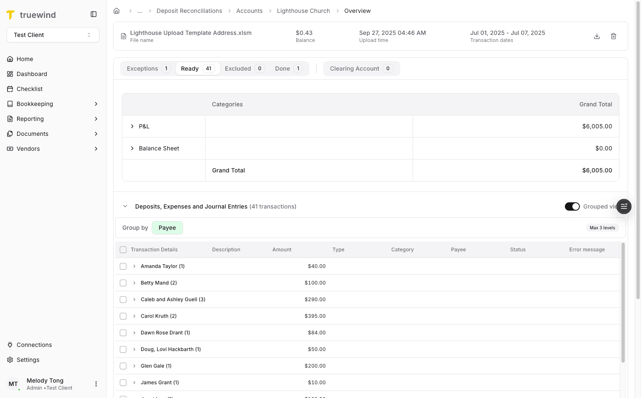
Task: Open the Checklist from the sidebar
Action: point(29,89)
